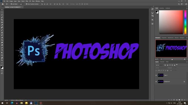Select the Lasso tool
The height and width of the screenshot is (105, 188).
point(2,15)
